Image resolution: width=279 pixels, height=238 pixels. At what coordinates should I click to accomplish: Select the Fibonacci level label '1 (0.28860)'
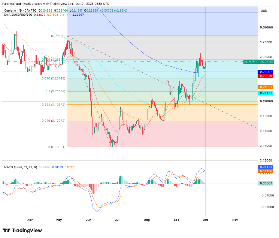click(x=57, y=36)
